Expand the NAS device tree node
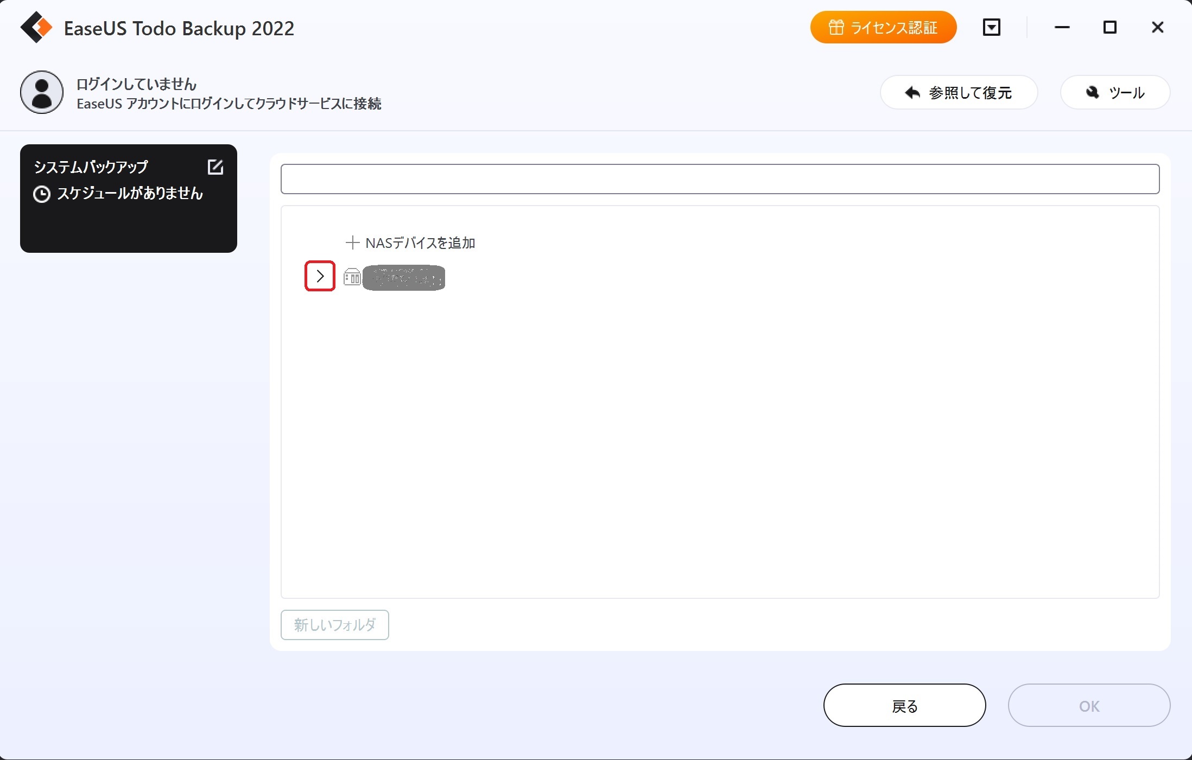 point(320,276)
